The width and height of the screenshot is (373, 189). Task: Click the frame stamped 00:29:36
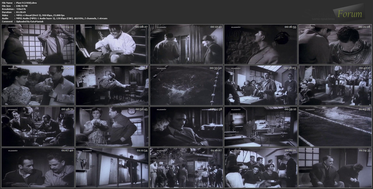112,85
